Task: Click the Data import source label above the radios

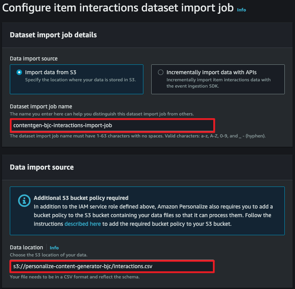Action: coord(34,59)
